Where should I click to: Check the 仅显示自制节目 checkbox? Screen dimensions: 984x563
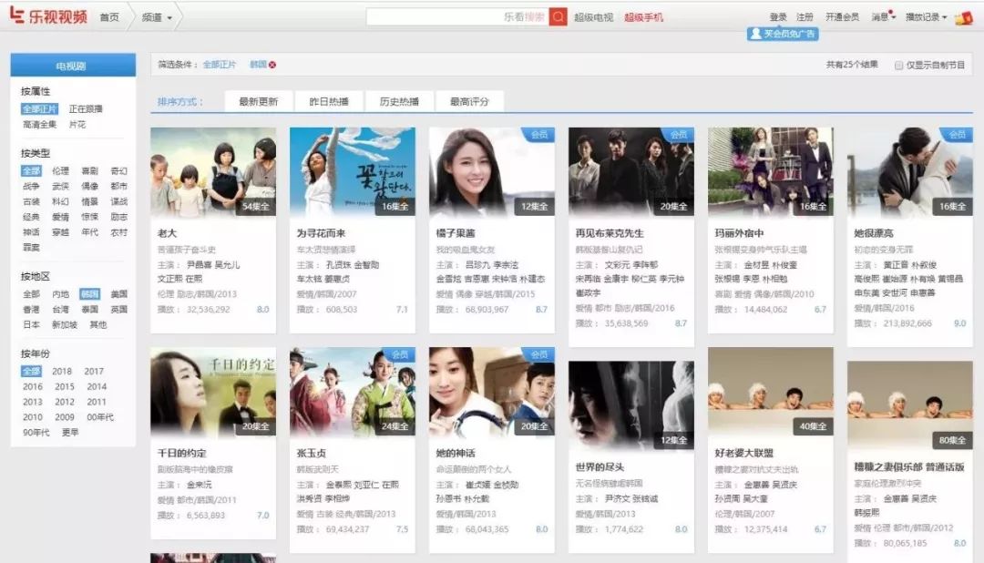pyautogui.click(x=898, y=66)
